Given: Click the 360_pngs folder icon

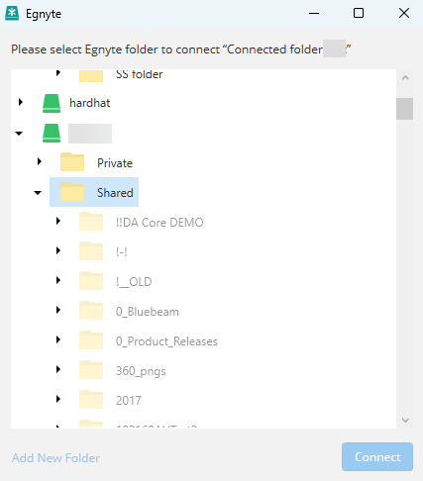Looking at the screenshot, I should pyautogui.click(x=91, y=370).
